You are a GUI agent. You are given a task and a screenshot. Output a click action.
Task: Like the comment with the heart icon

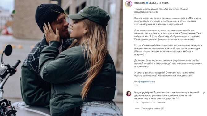[204, 93]
